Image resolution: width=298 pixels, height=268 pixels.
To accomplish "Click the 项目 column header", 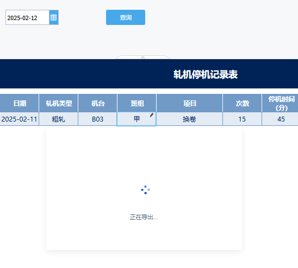I will (x=189, y=103).
